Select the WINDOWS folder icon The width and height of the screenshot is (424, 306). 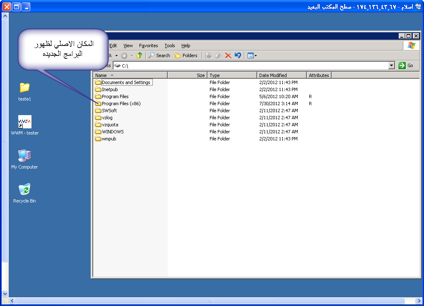pos(98,131)
